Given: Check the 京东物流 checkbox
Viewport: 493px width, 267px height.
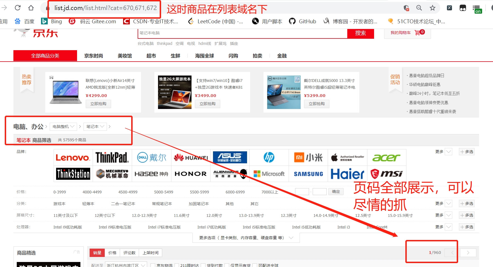Looking at the screenshot, I should 153,265.
